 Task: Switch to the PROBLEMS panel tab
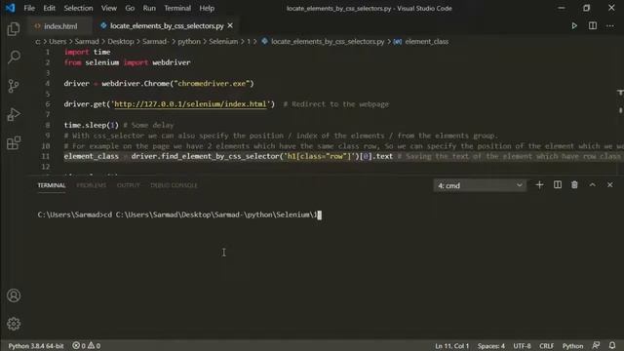pos(91,185)
